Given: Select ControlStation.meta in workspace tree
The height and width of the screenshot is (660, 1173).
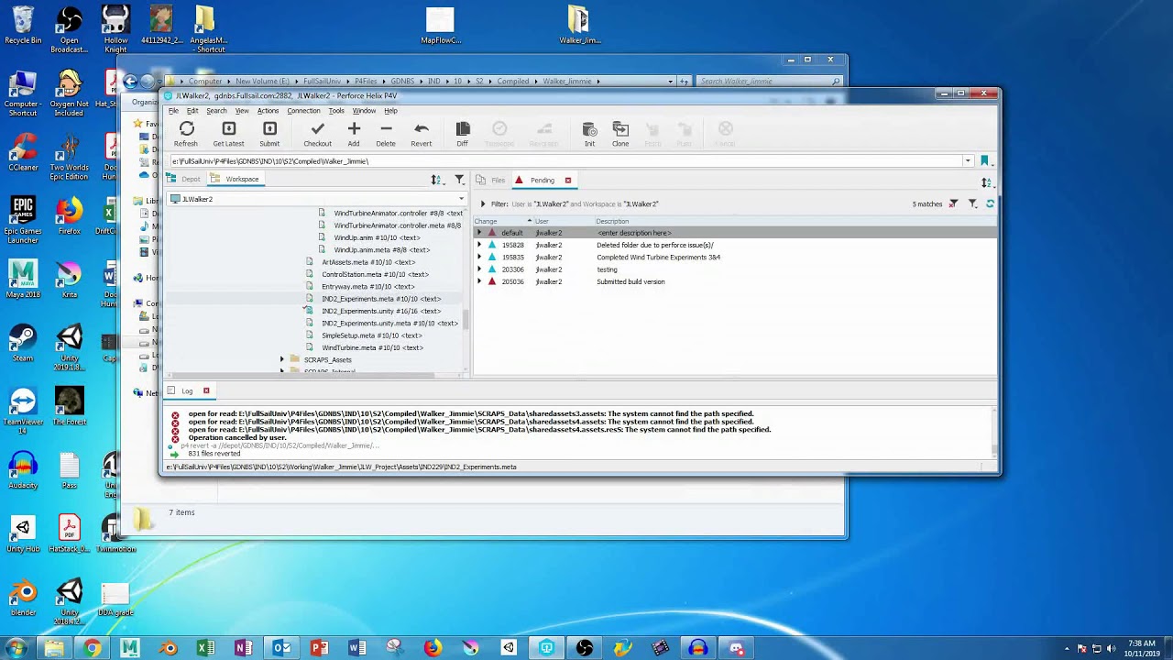Looking at the screenshot, I should pos(375,274).
